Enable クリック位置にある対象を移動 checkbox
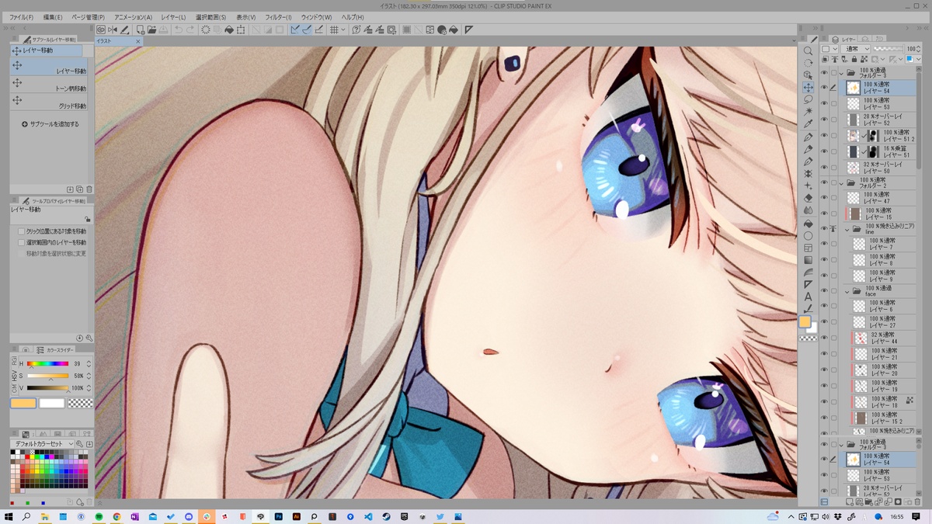The image size is (932, 524). point(22,231)
